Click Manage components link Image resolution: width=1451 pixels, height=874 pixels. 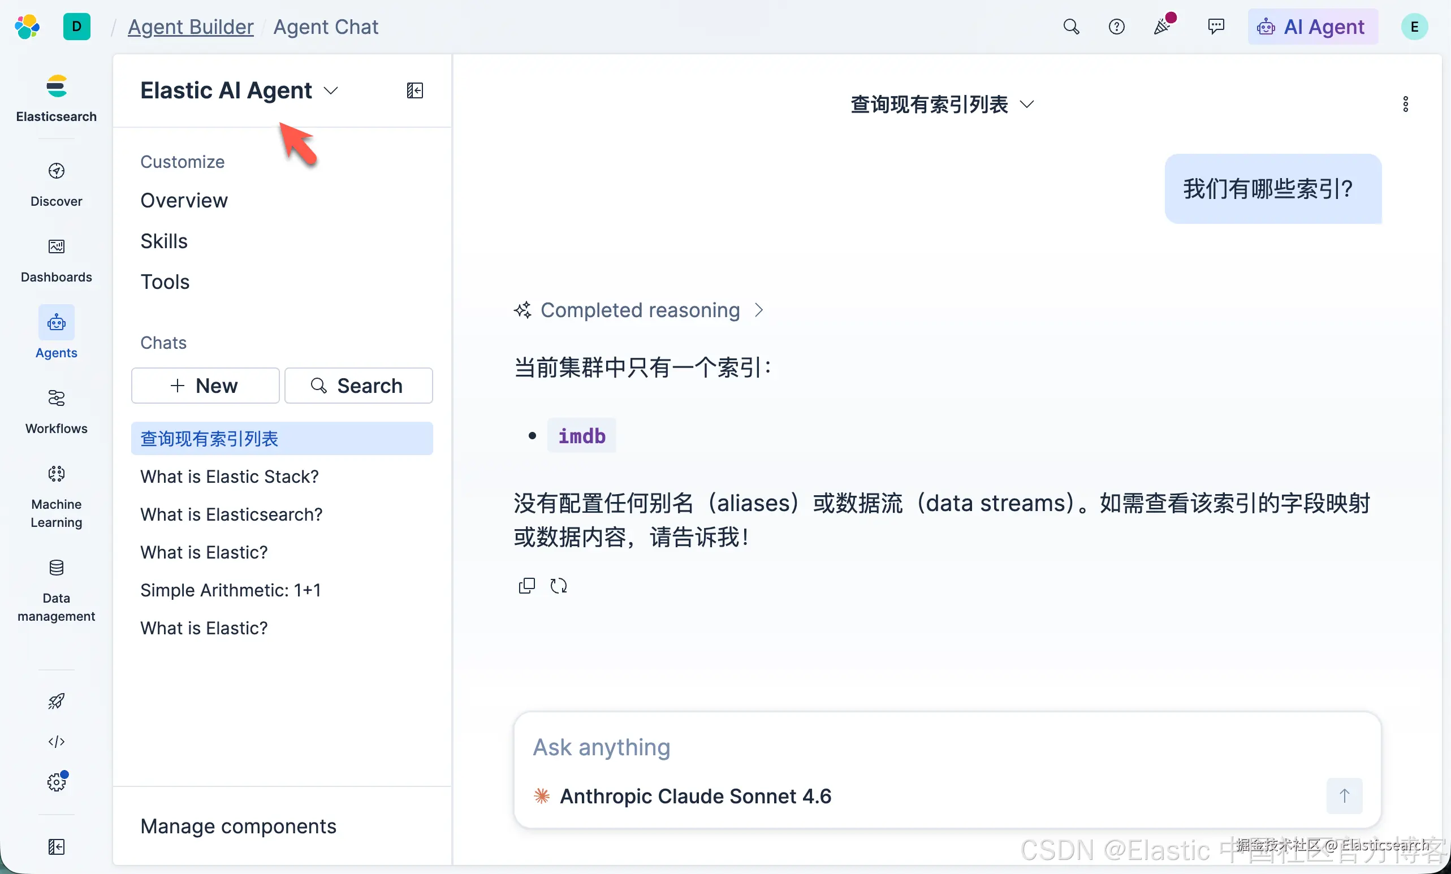tap(239, 827)
